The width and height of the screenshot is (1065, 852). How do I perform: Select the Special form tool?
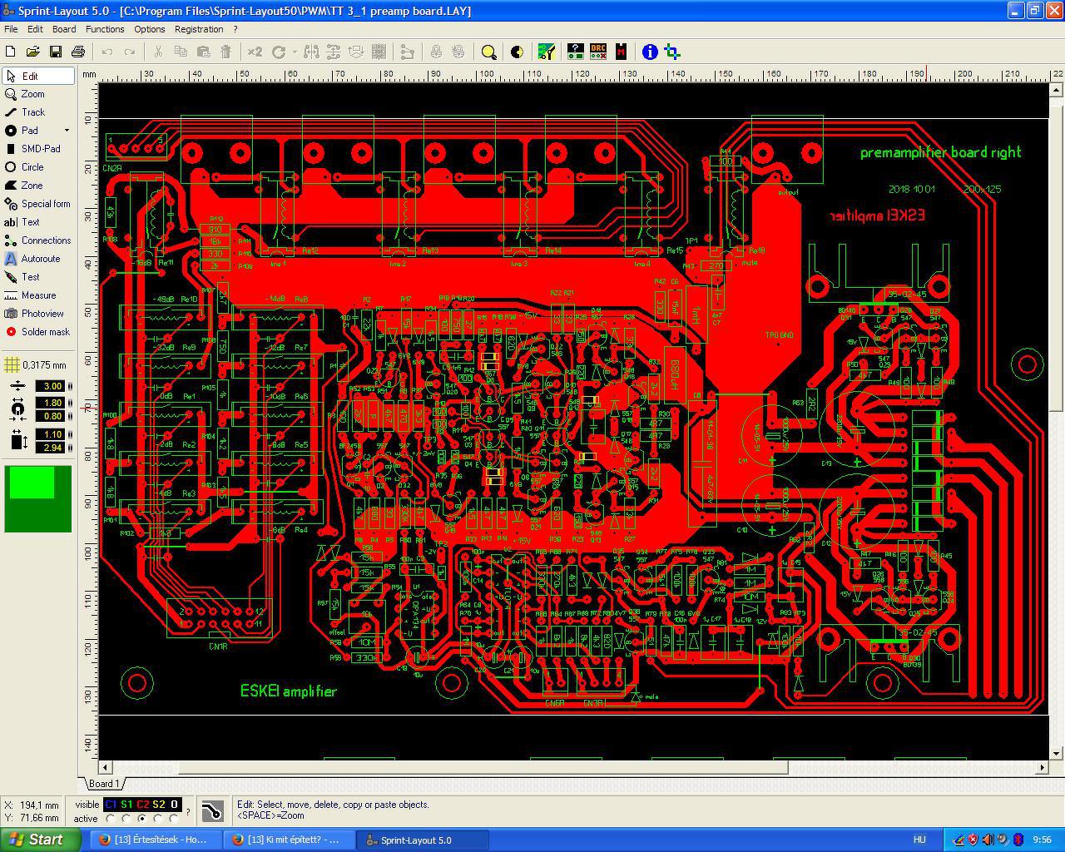38,204
